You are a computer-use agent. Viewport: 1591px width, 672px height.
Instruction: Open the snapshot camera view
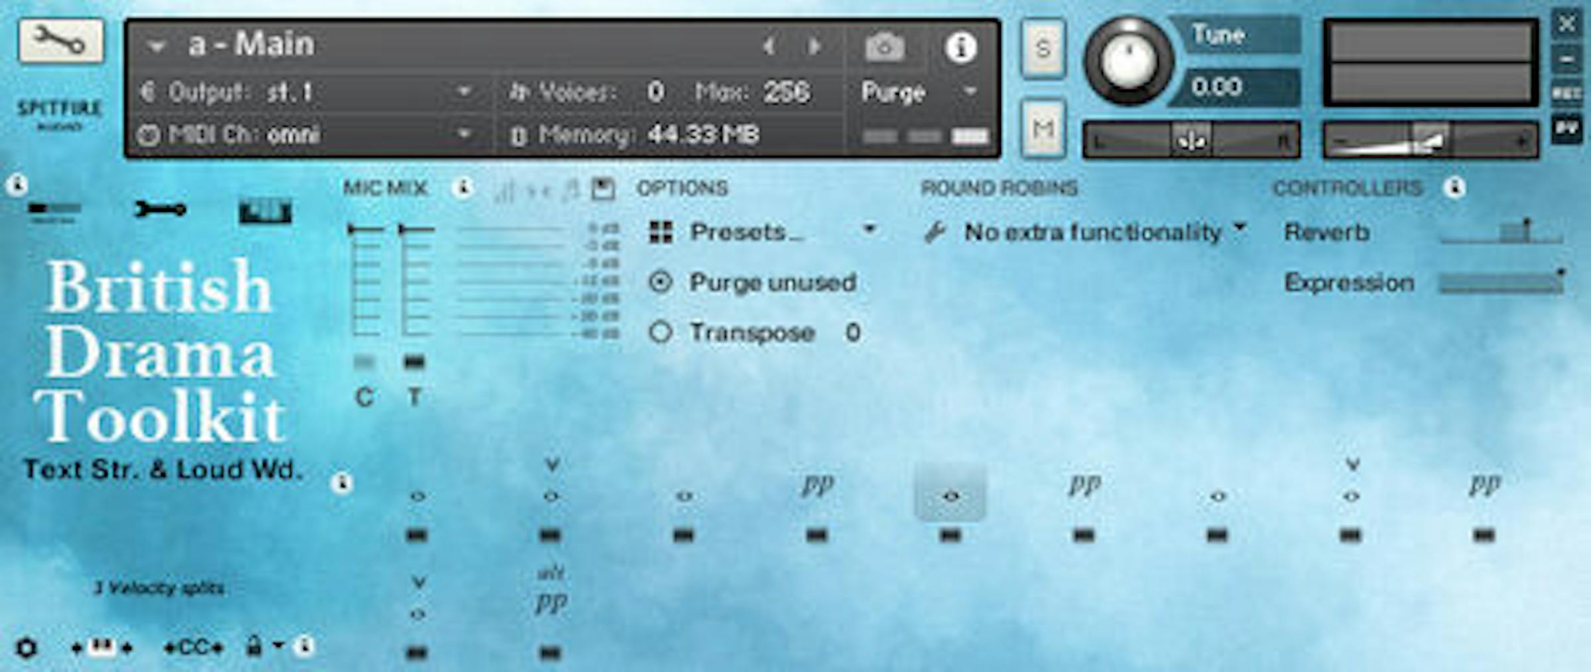pos(884,47)
